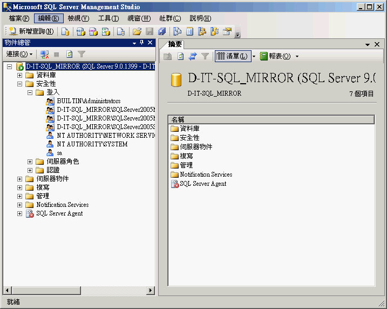Image resolution: width=387 pixels, height=309 pixels.
Task: Click Object Explorer horizontal scrollbar left arrow
Action: 8,291
